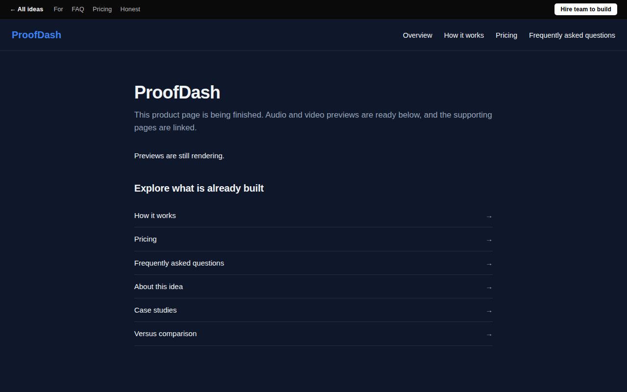The height and width of the screenshot is (392, 627).
Task: Open the Honest link in top bar
Action: (x=130, y=9)
